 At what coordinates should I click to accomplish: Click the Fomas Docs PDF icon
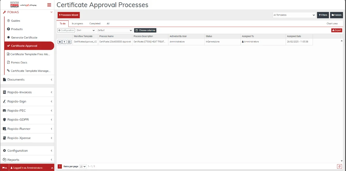pos(8,62)
